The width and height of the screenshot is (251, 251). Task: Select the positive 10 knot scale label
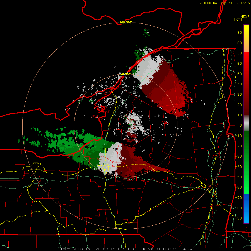coord(240,115)
